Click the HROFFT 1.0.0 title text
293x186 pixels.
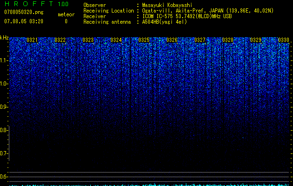point(36,4)
